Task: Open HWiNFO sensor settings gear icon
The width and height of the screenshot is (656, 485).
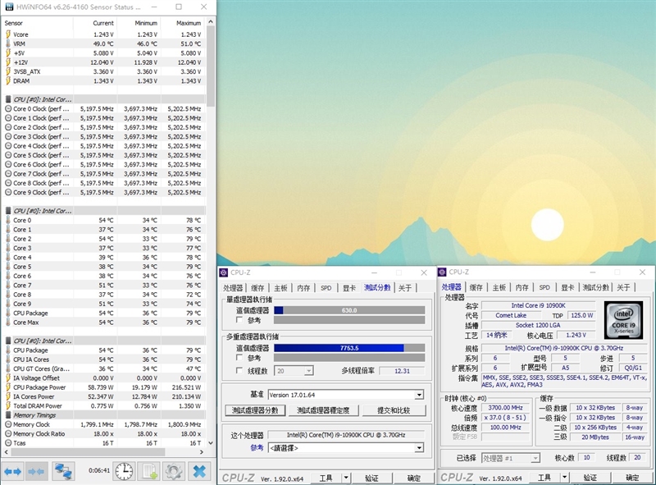Action: click(173, 471)
